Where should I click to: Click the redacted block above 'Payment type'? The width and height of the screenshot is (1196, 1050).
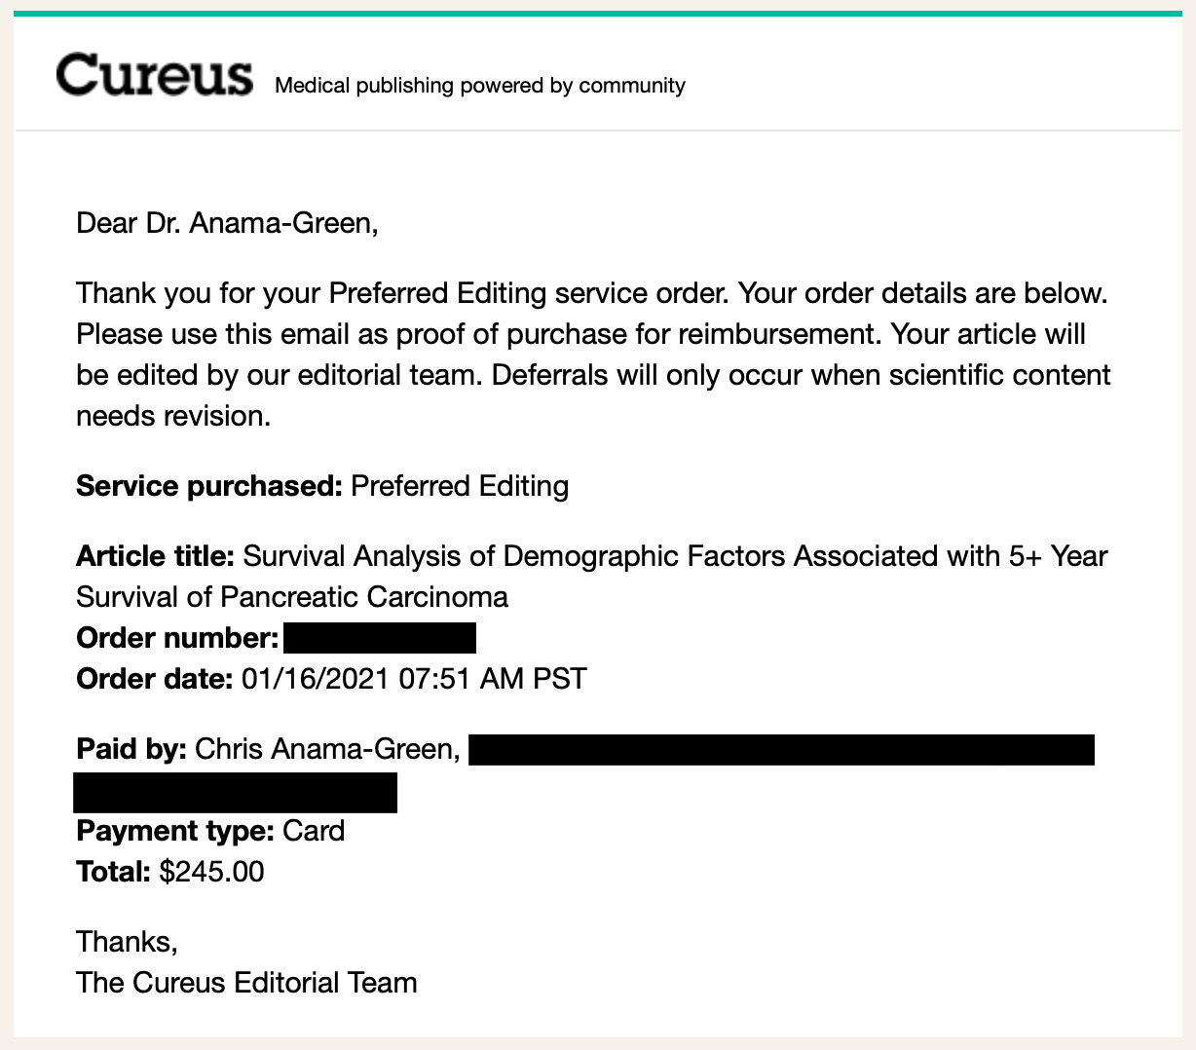pos(236,792)
